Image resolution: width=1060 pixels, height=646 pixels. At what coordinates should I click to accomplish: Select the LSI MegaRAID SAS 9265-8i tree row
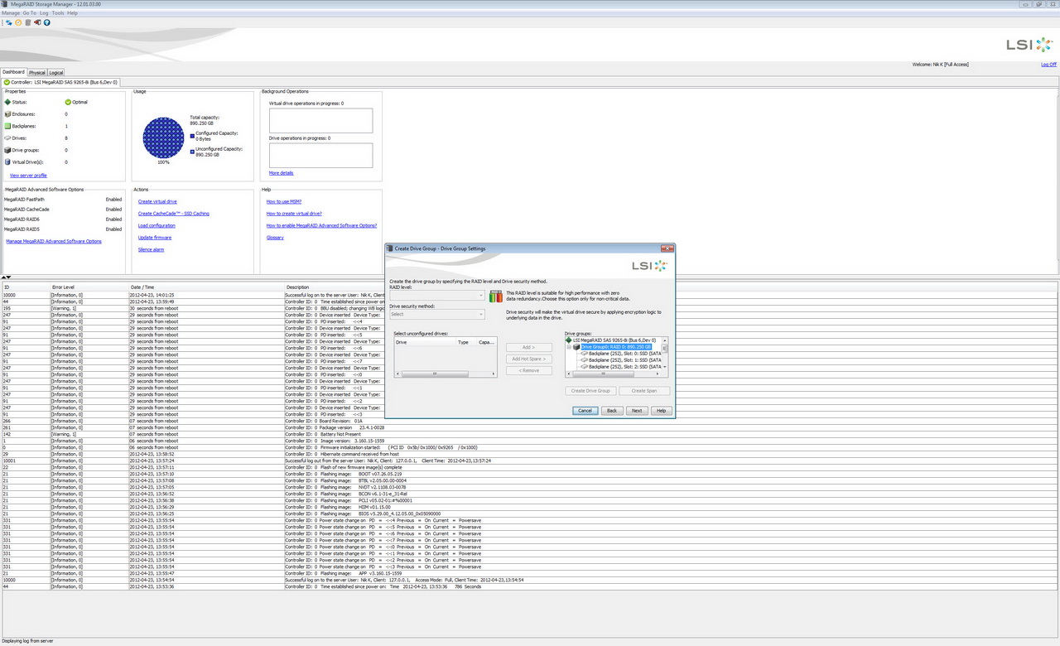[614, 340]
